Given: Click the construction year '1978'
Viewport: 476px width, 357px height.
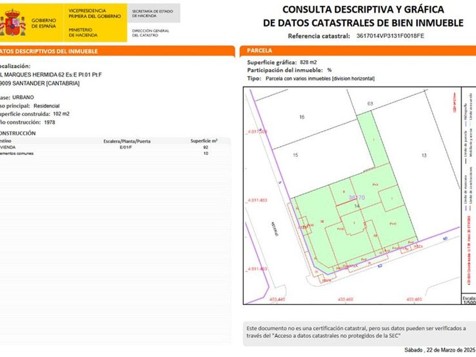Looking at the screenshot, I should (x=49, y=122).
